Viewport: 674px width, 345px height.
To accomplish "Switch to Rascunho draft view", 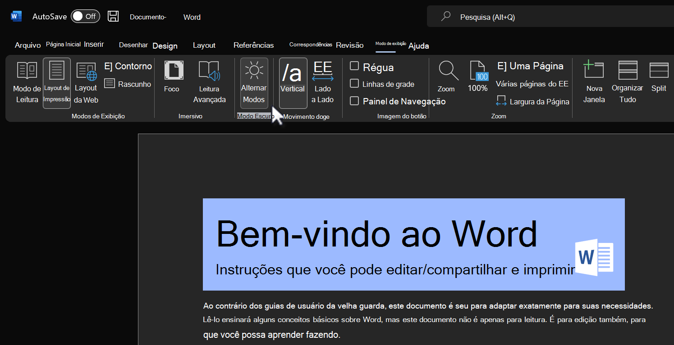I will click(128, 84).
